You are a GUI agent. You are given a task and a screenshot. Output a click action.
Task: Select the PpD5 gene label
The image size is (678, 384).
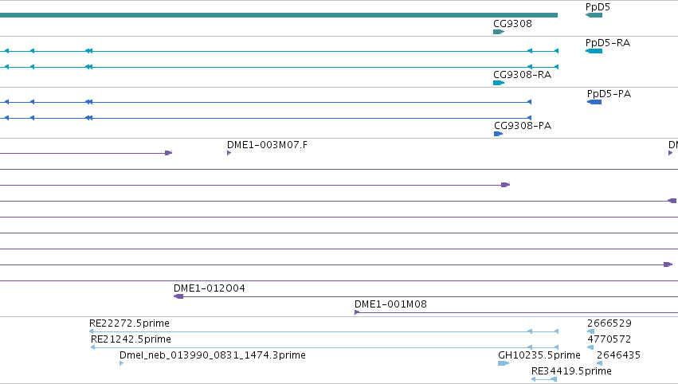(598, 7)
